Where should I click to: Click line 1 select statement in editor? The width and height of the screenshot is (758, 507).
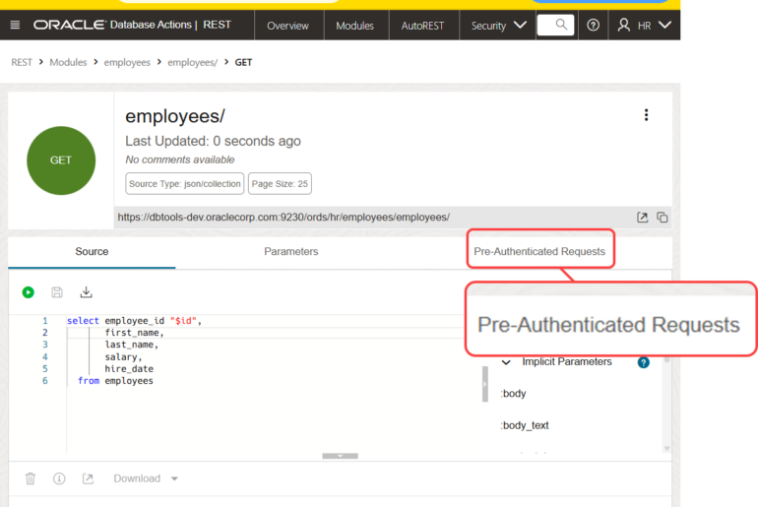tap(135, 321)
